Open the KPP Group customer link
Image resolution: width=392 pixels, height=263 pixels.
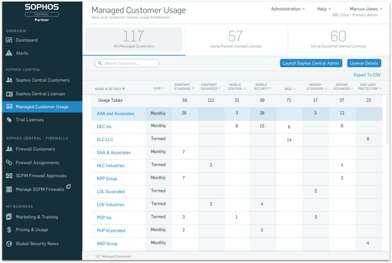107,179
